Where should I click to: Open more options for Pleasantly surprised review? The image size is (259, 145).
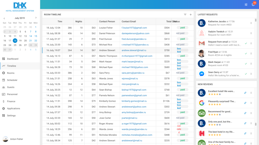click(x=251, y=103)
